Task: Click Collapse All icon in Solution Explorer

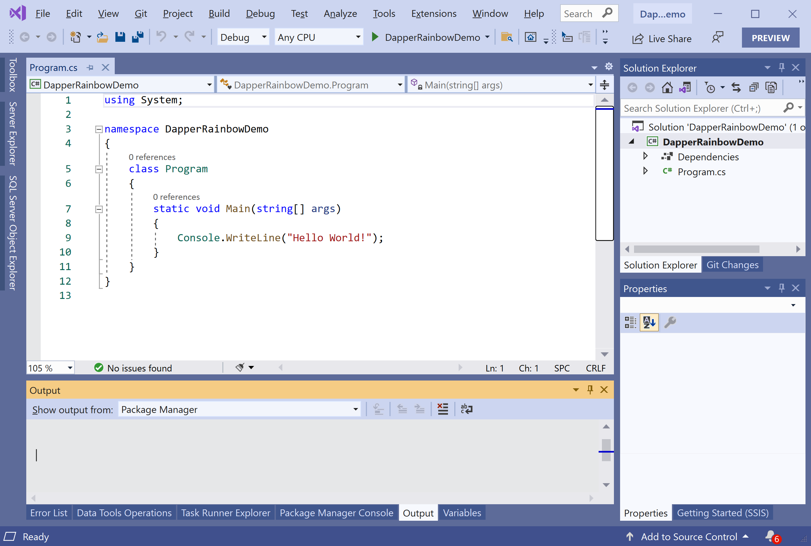Action: coord(754,87)
